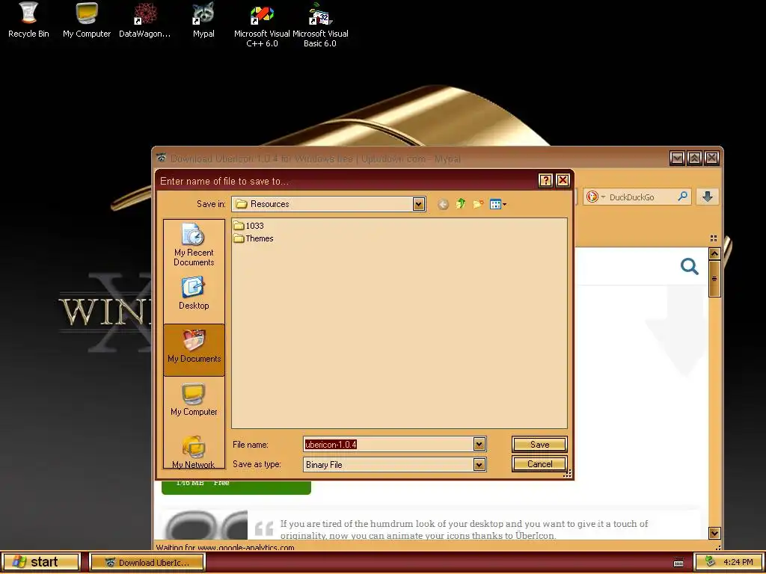This screenshot has width=766, height=574.
Task: Go up one folder level
Action: pos(460,204)
